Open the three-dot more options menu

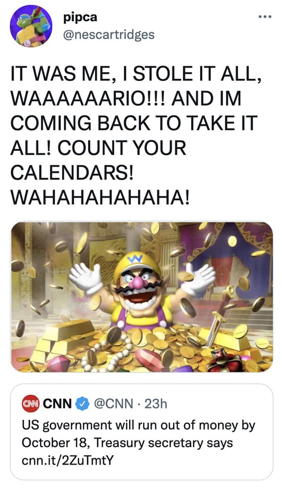tap(265, 16)
